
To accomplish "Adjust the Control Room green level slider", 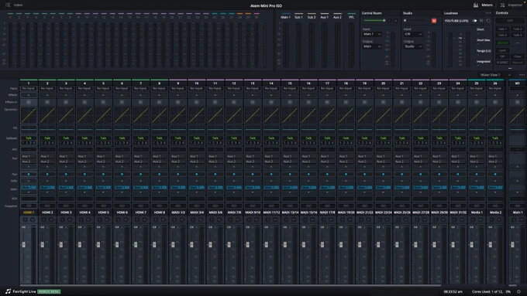I will (x=374, y=21).
